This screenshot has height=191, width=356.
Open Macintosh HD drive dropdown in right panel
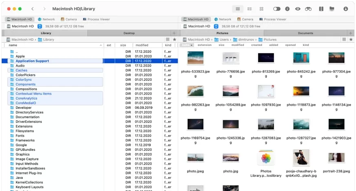[216, 26]
